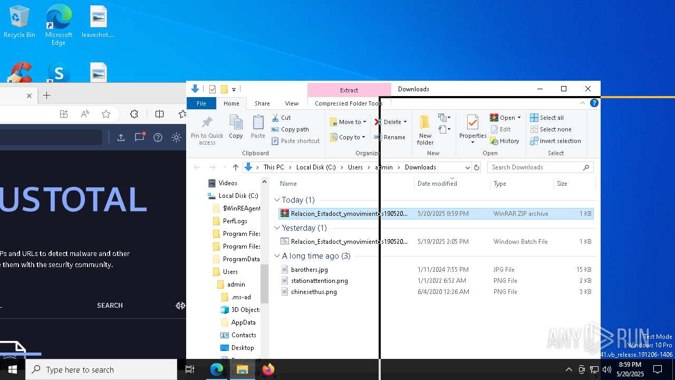Click VirusTotal upload icon
Screen dimensions: 675x380
tap(121, 137)
